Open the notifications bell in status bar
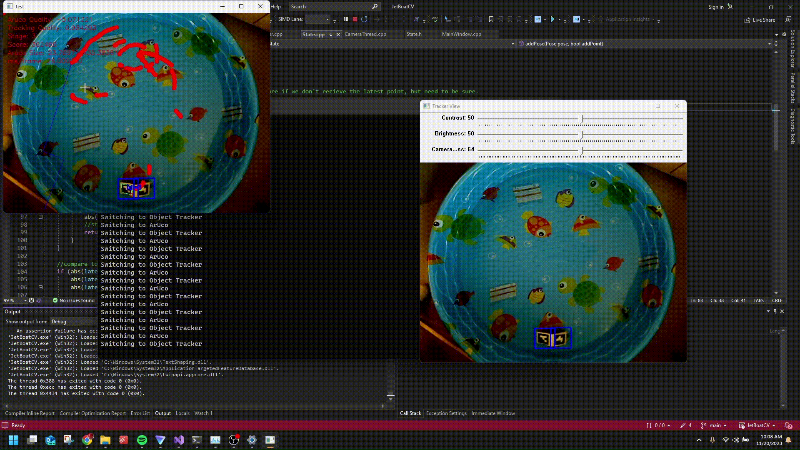 point(788,425)
